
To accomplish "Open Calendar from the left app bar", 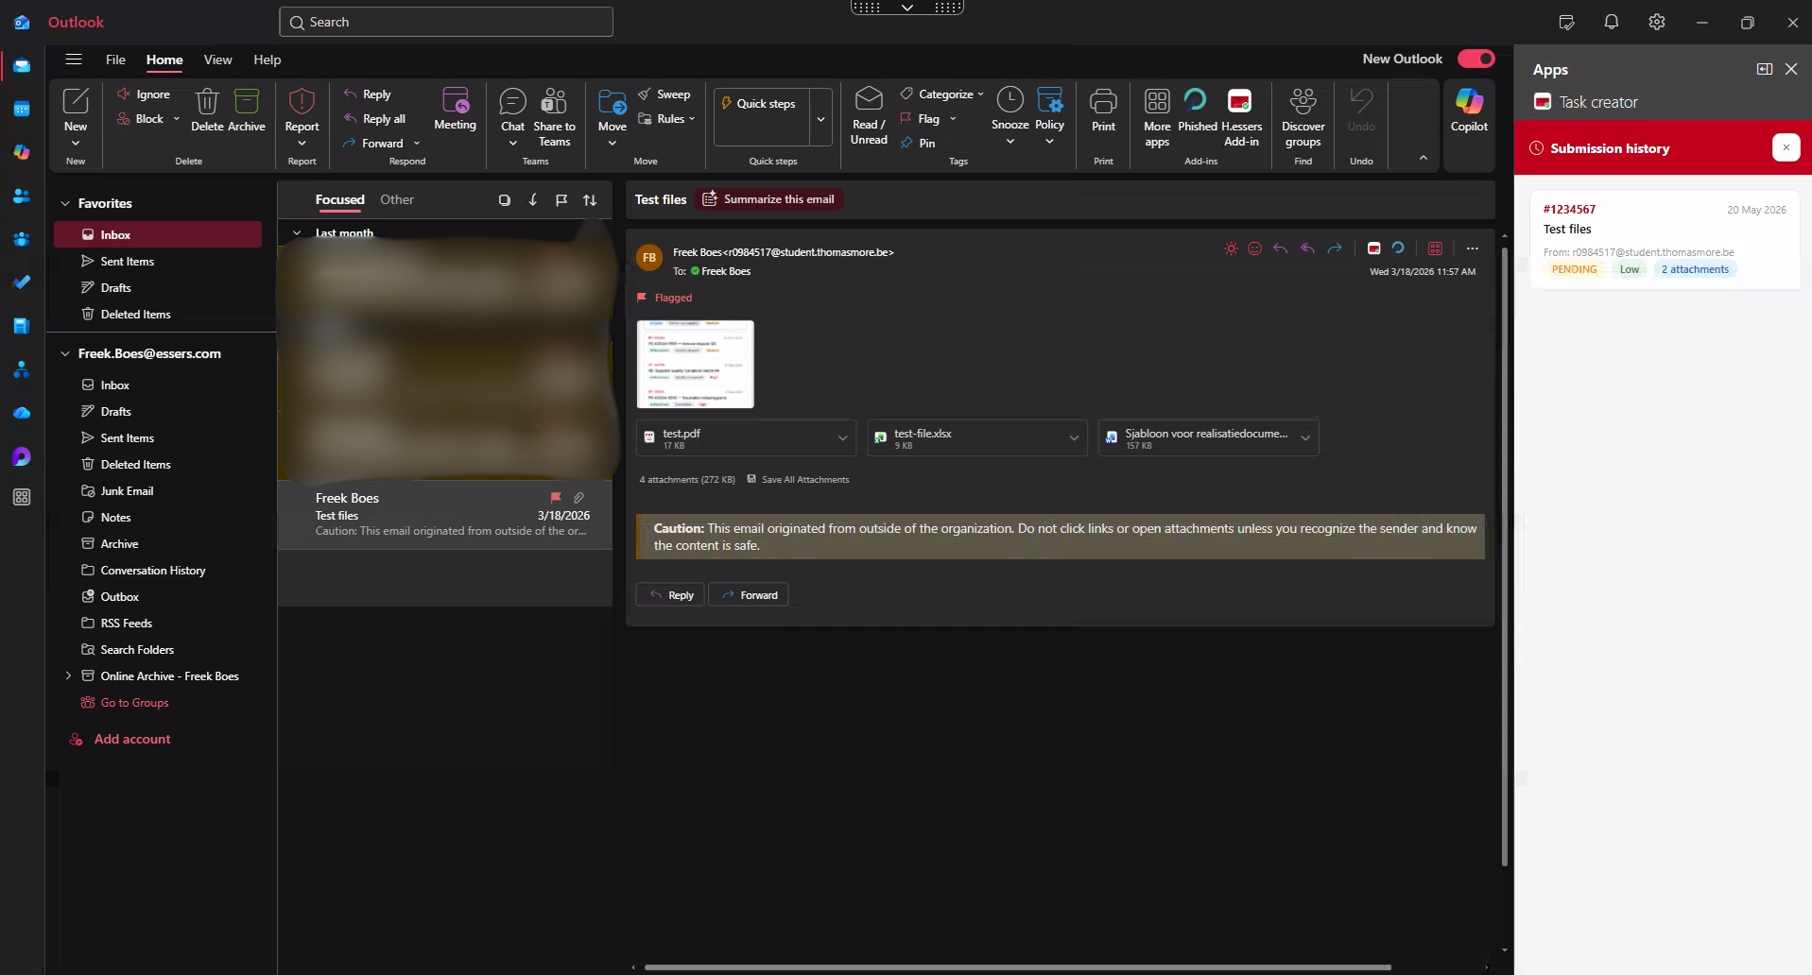I will coord(22,109).
